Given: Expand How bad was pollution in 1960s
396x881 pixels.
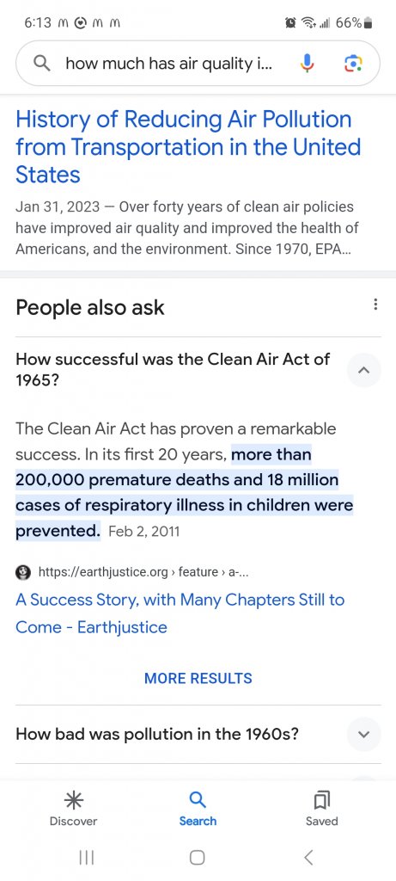Looking at the screenshot, I should 364,735.
